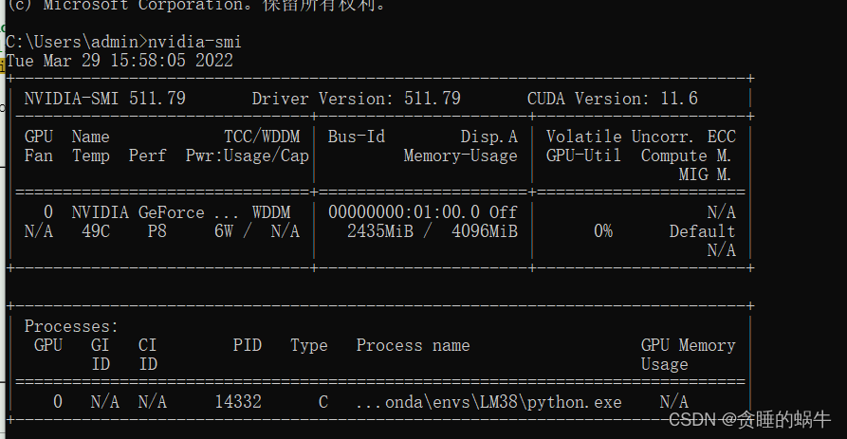Click the timestamp Tue Mar 29 15:58:05 2022

click(x=120, y=61)
